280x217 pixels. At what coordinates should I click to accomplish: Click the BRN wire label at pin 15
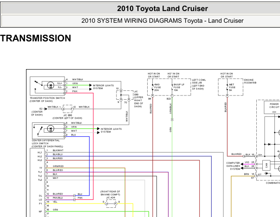point(247,174)
